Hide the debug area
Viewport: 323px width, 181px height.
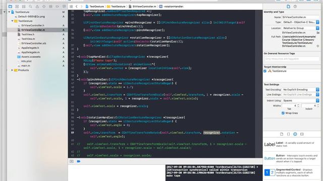[72, 161]
